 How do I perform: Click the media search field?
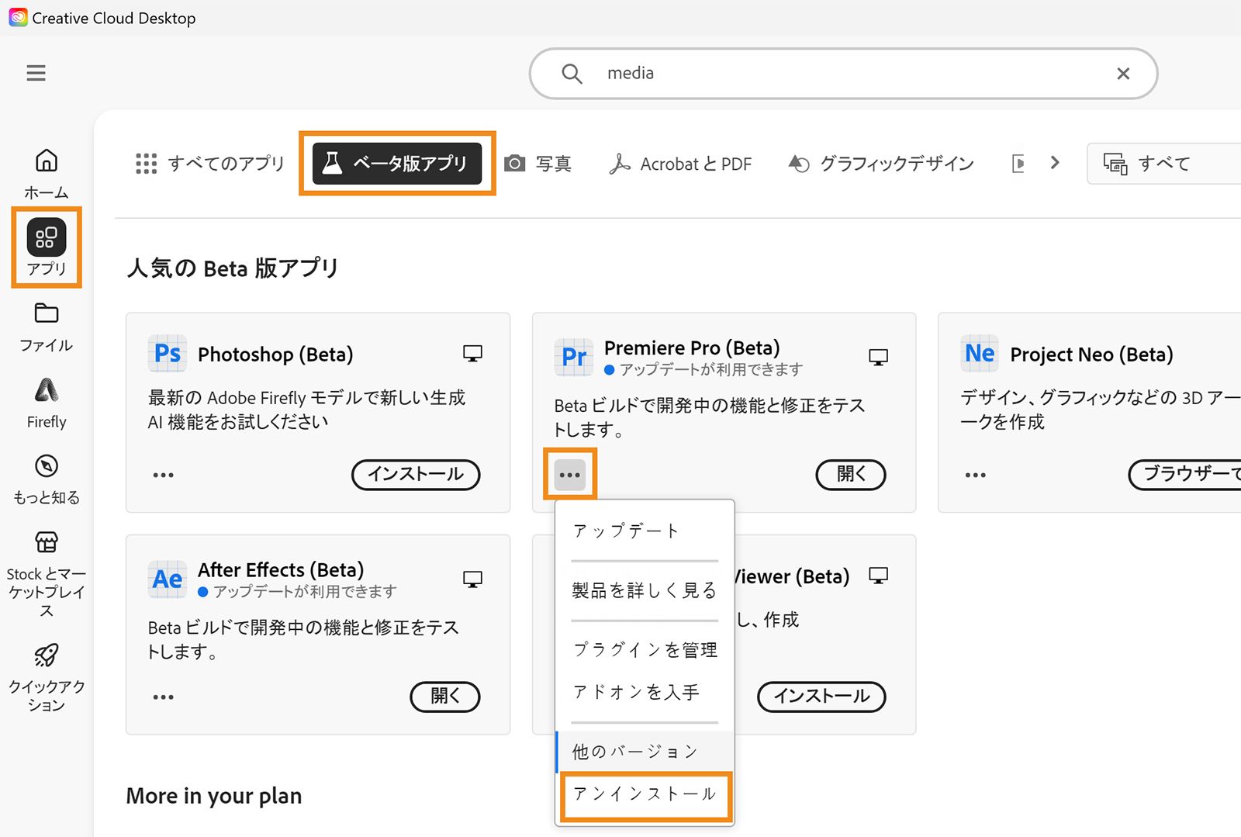tap(844, 74)
